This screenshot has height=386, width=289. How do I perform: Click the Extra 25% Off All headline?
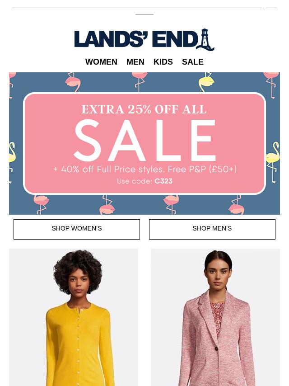144,109
